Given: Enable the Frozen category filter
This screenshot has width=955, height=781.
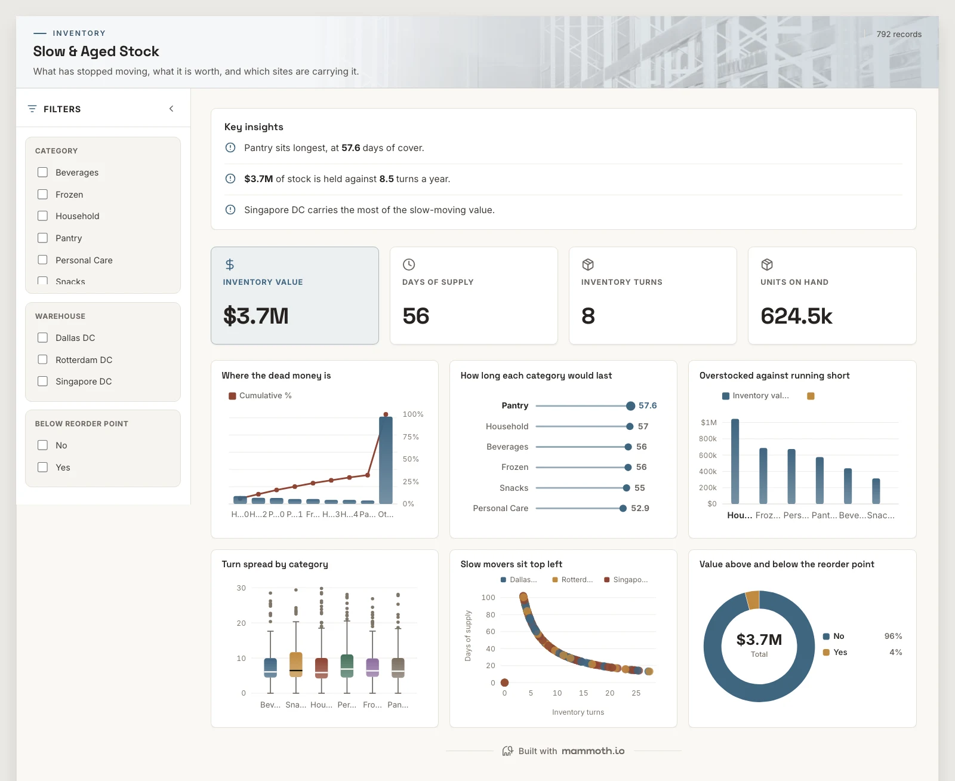Looking at the screenshot, I should click(x=42, y=194).
